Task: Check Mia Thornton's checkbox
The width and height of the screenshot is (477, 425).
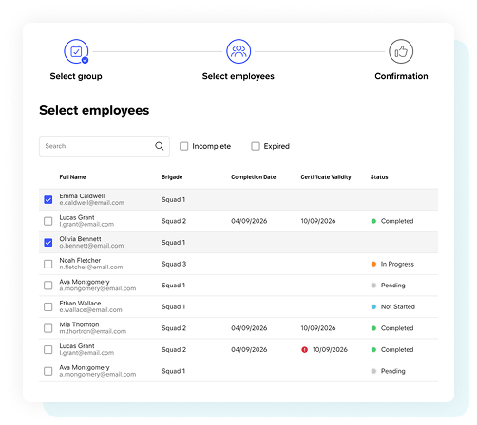Action: 48,328
